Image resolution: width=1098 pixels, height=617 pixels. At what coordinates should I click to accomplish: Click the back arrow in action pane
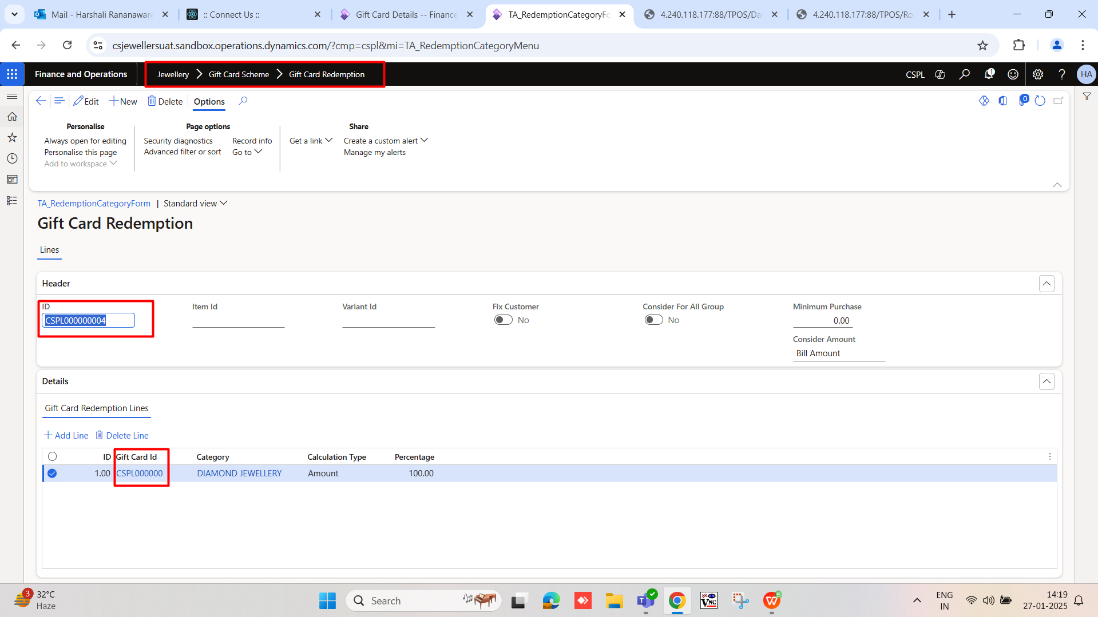[41, 101]
